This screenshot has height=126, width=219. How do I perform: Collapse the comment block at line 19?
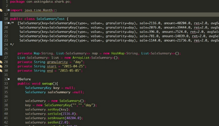pos(9,23)
